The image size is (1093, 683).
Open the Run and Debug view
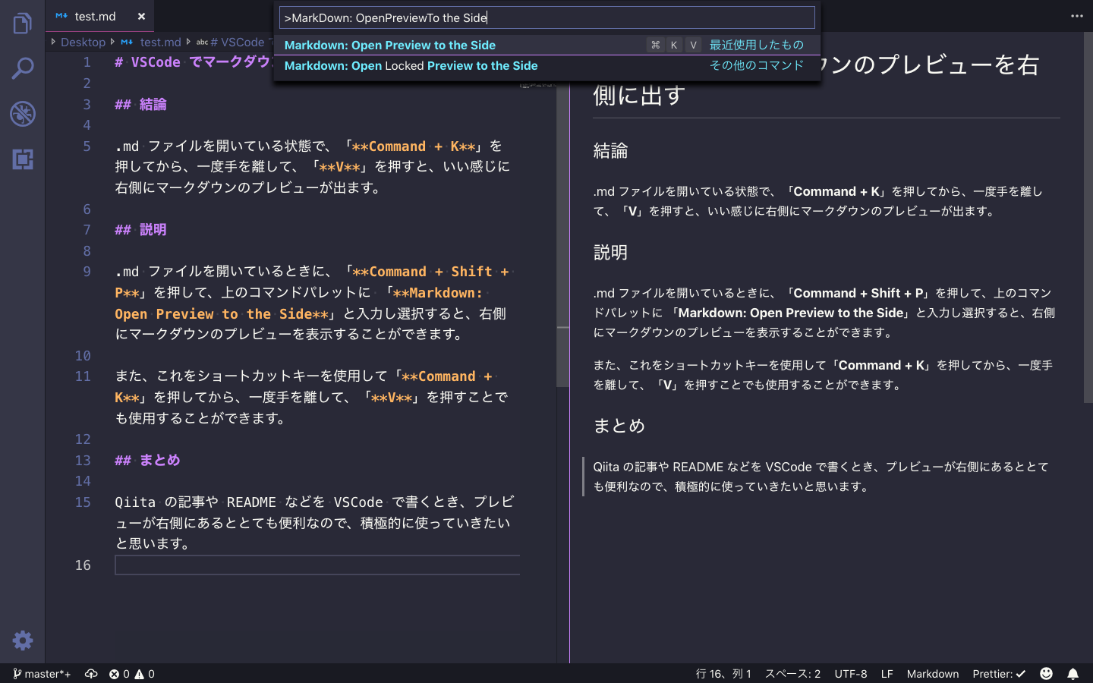[x=22, y=114]
